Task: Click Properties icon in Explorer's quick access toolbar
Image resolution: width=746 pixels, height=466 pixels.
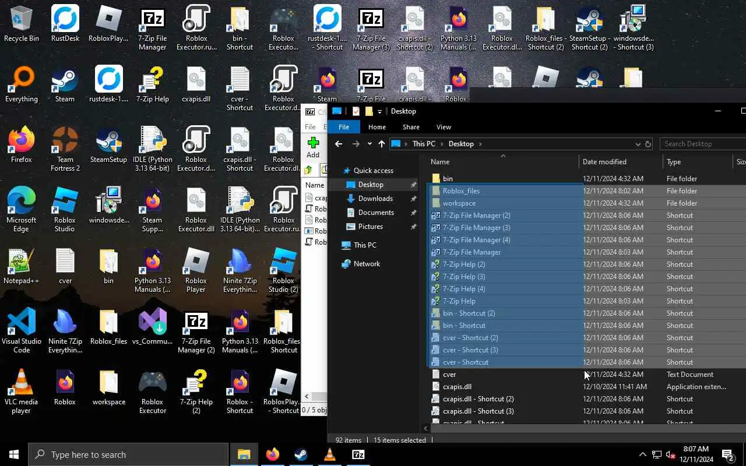Action: pyautogui.click(x=356, y=111)
